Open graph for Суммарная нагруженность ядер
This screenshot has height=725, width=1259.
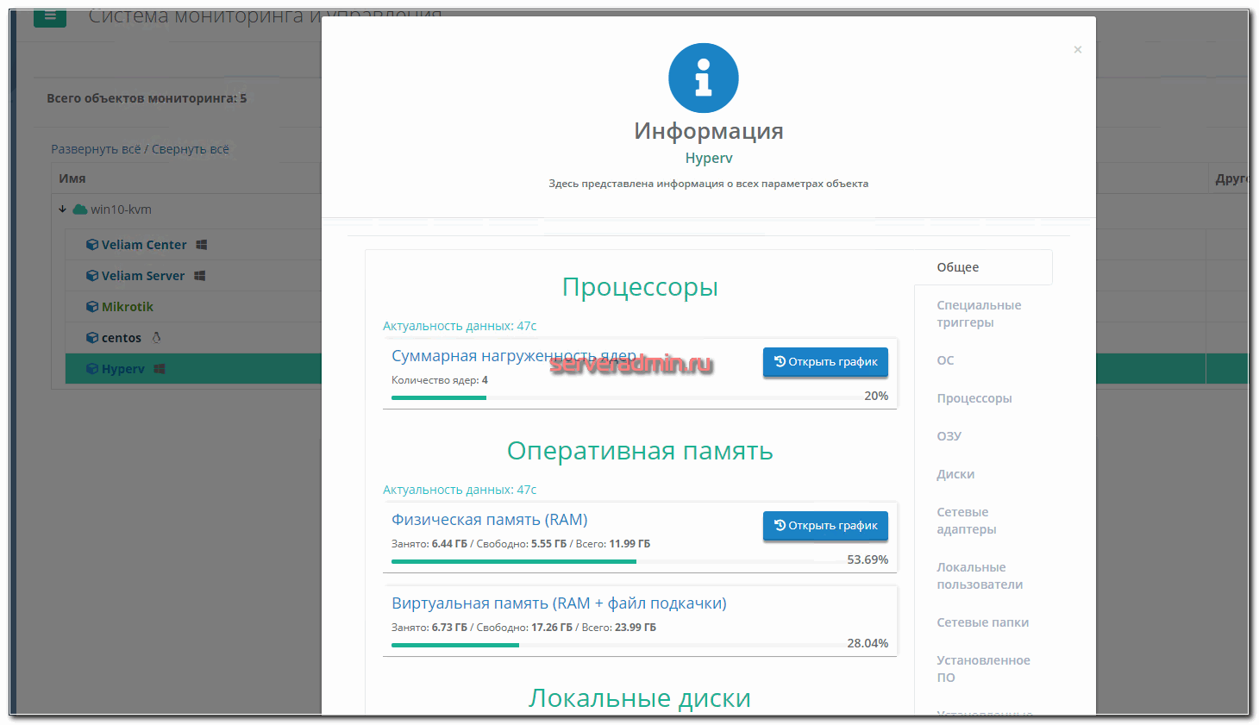pos(825,362)
